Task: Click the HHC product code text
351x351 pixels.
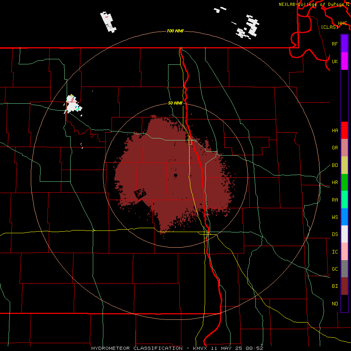Action: 343,23
